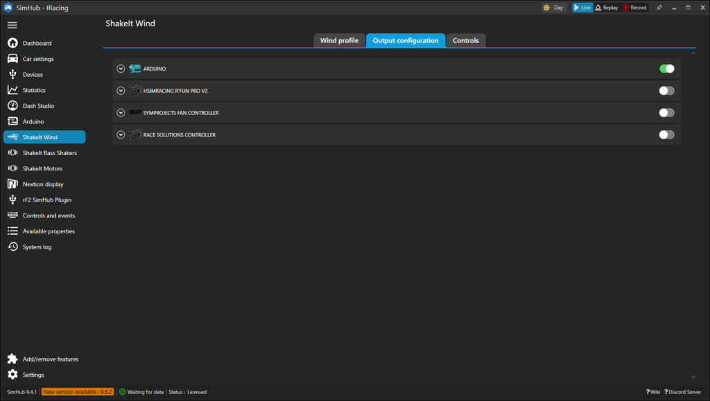This screenshot has height=401, width=710.
Task: Open ShakeIt Bass Shakers page
Action: point(44,153)
